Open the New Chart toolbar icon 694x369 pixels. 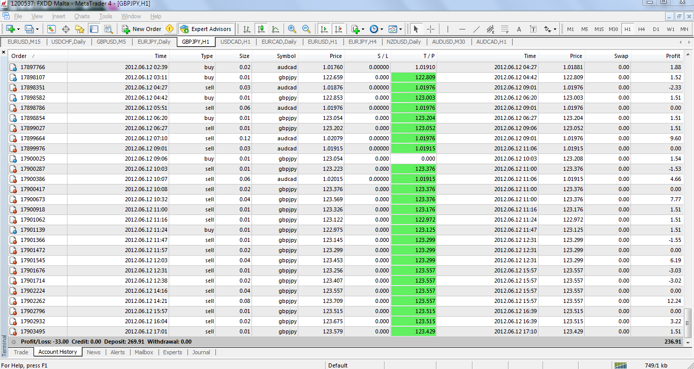(x=10, y=29)
